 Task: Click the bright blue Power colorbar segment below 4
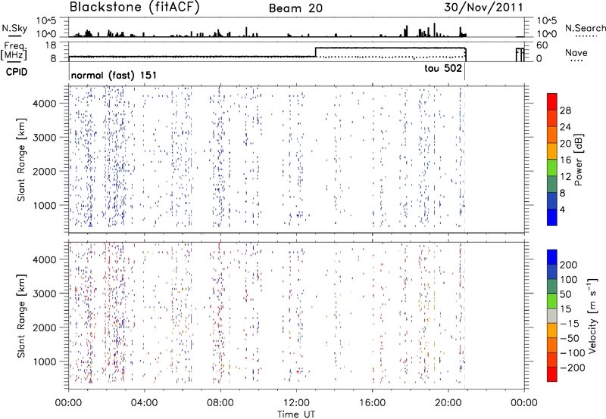552,217
